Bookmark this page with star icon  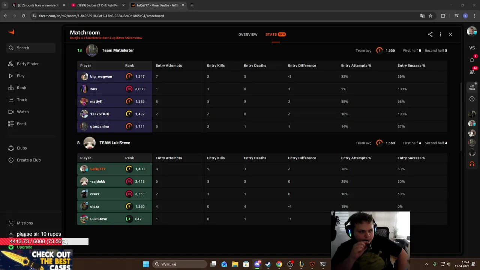pos(430,16)
